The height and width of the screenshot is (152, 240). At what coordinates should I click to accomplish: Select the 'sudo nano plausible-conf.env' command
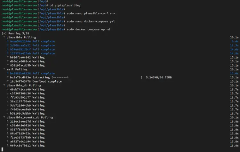(91, 13)
